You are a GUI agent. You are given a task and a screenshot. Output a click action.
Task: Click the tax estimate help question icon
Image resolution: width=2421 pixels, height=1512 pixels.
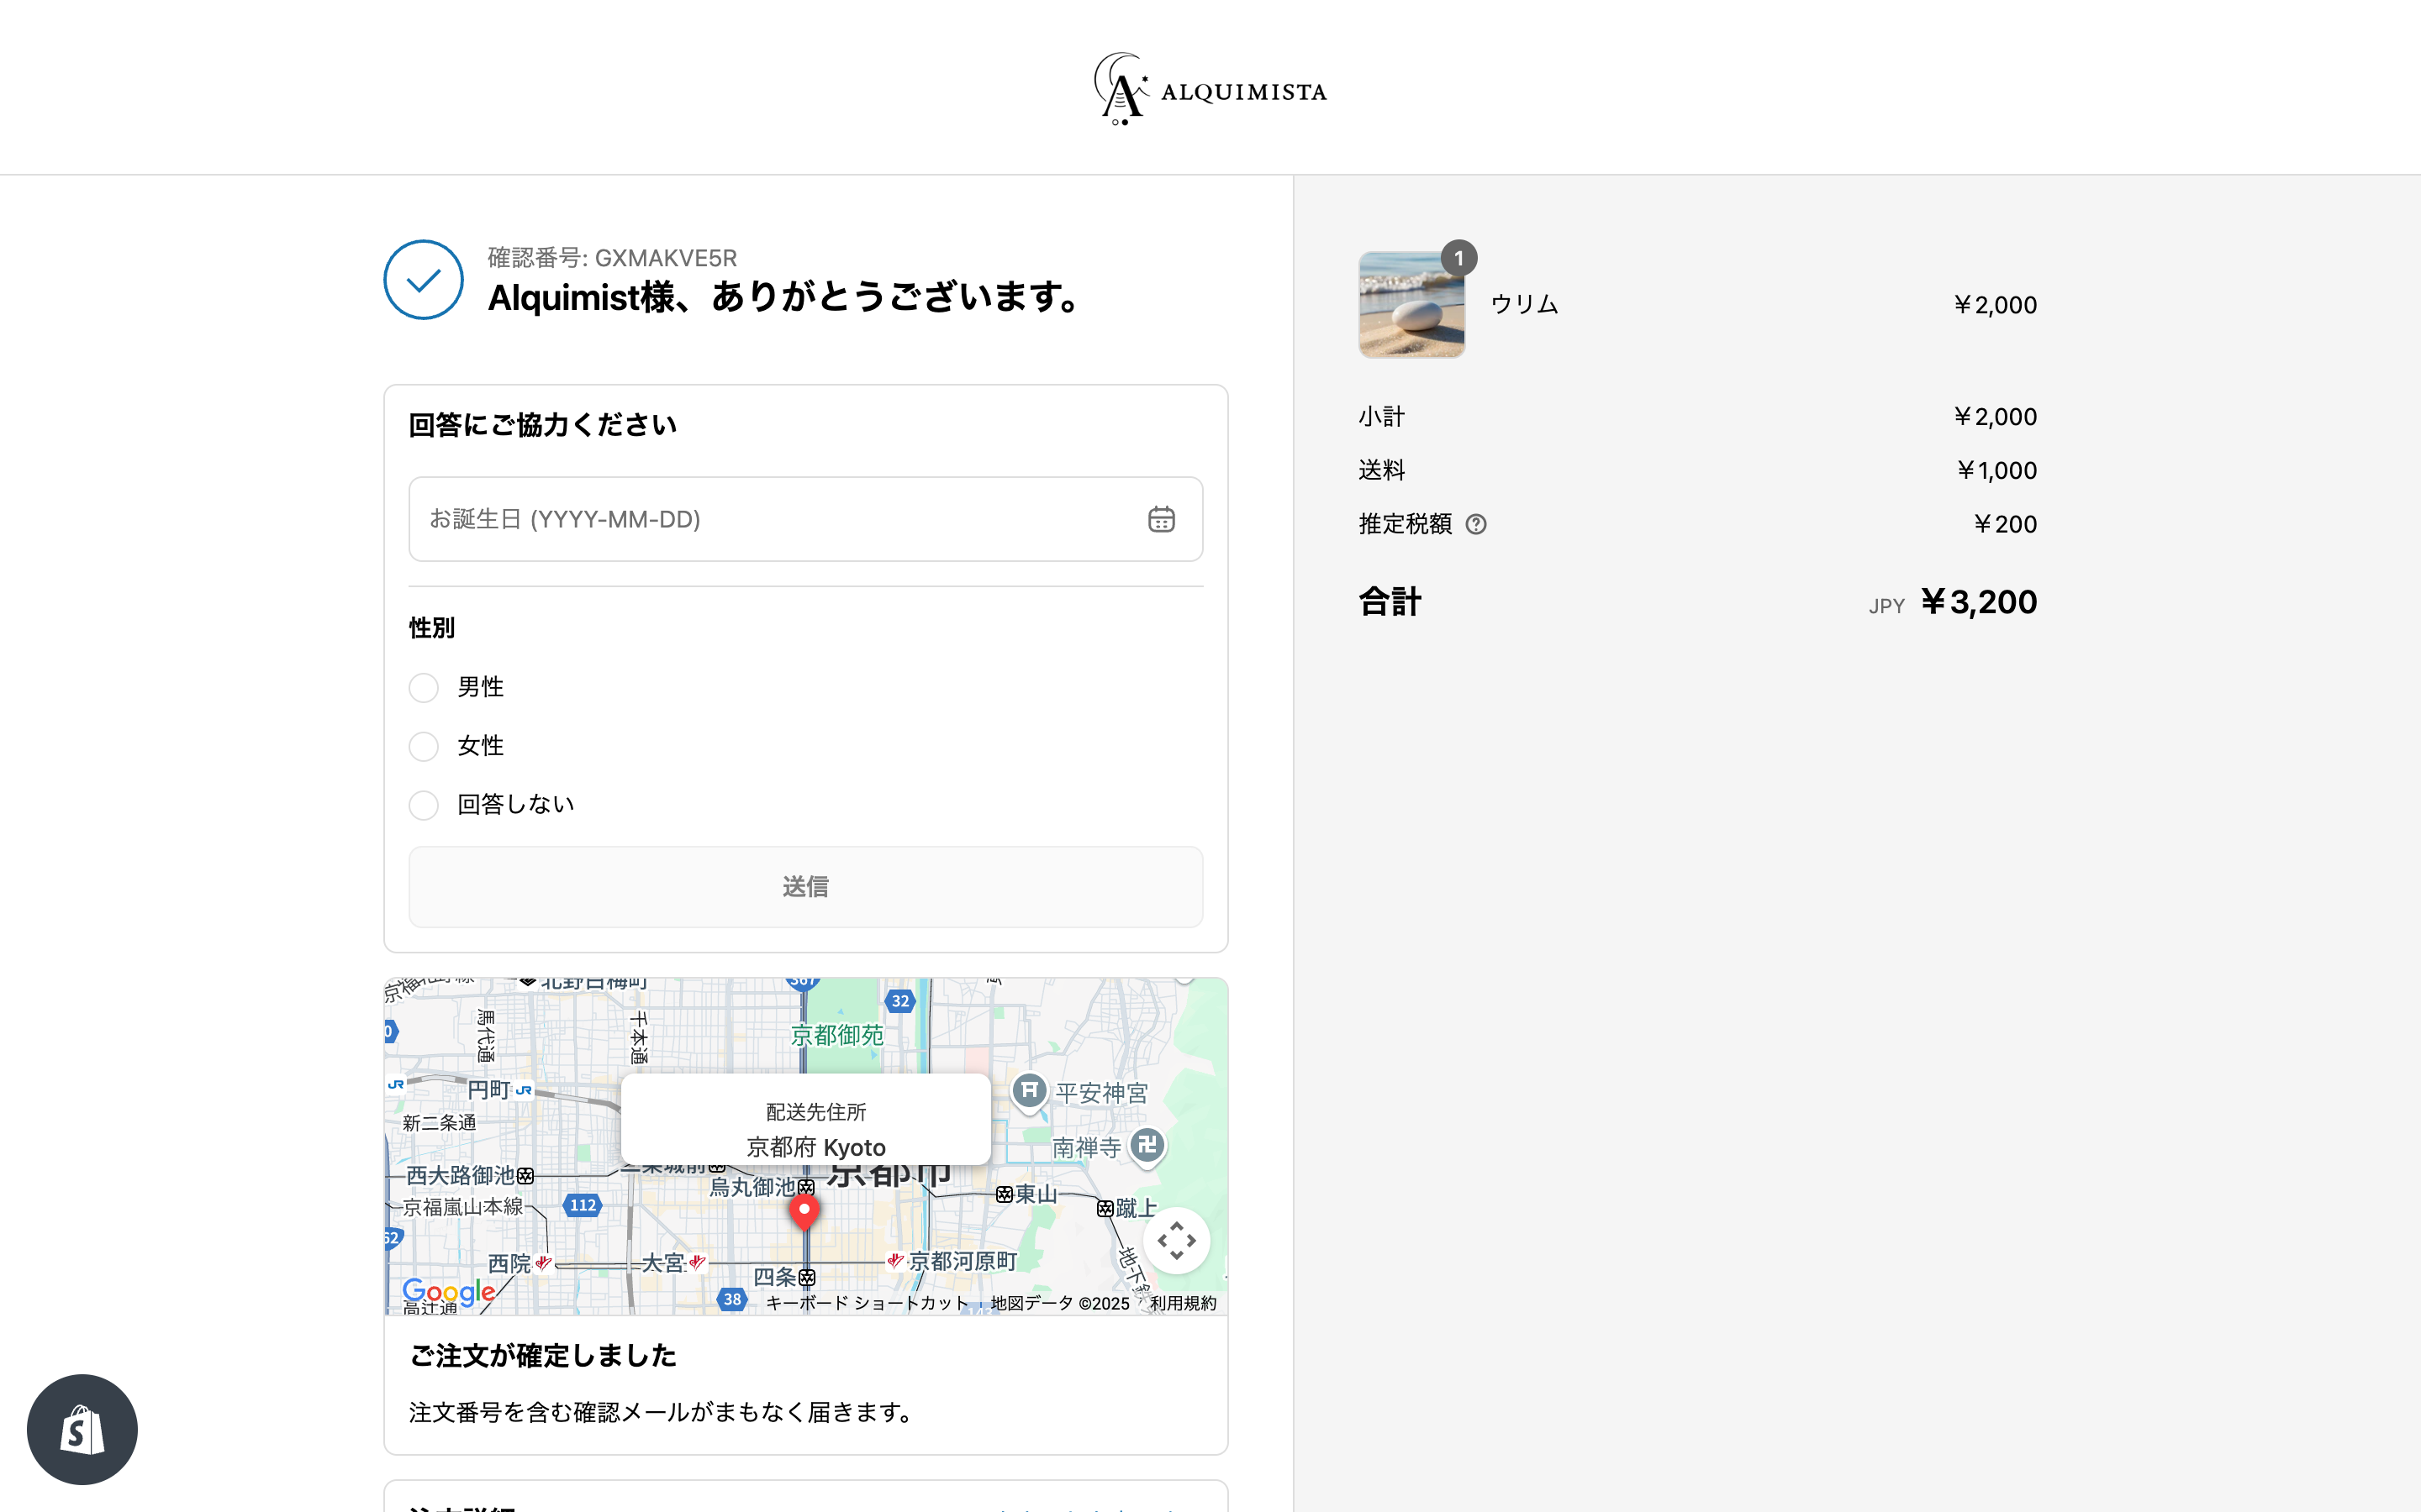[1475, 524]
